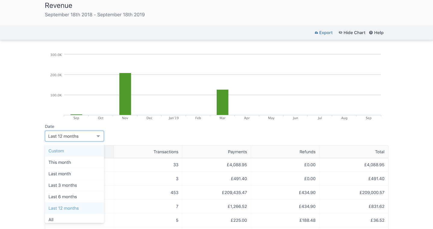Click the £209,000.57 total cell
Screen dimensions: 433x229
click(354, 192)
